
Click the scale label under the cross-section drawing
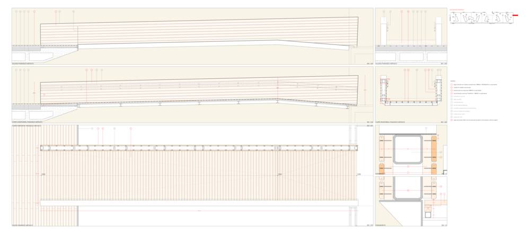(443, 122)
